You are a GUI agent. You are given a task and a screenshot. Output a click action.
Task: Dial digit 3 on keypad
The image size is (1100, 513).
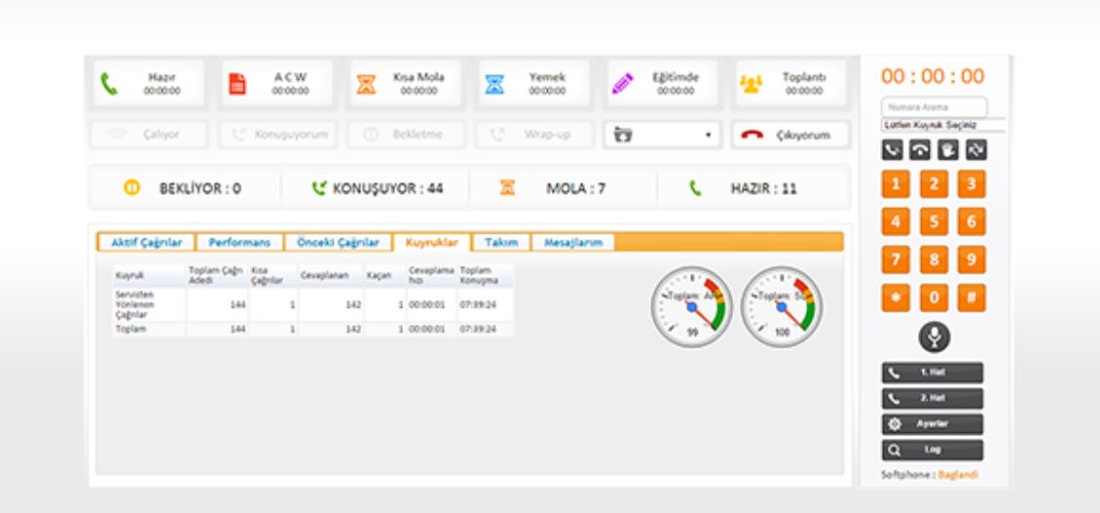point(972,185)
